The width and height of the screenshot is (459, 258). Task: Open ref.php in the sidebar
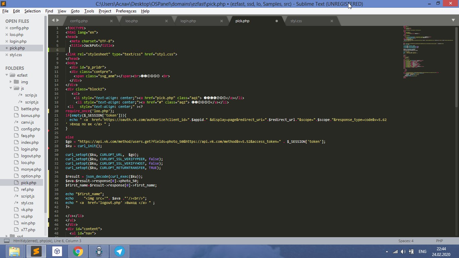point(27,189)
